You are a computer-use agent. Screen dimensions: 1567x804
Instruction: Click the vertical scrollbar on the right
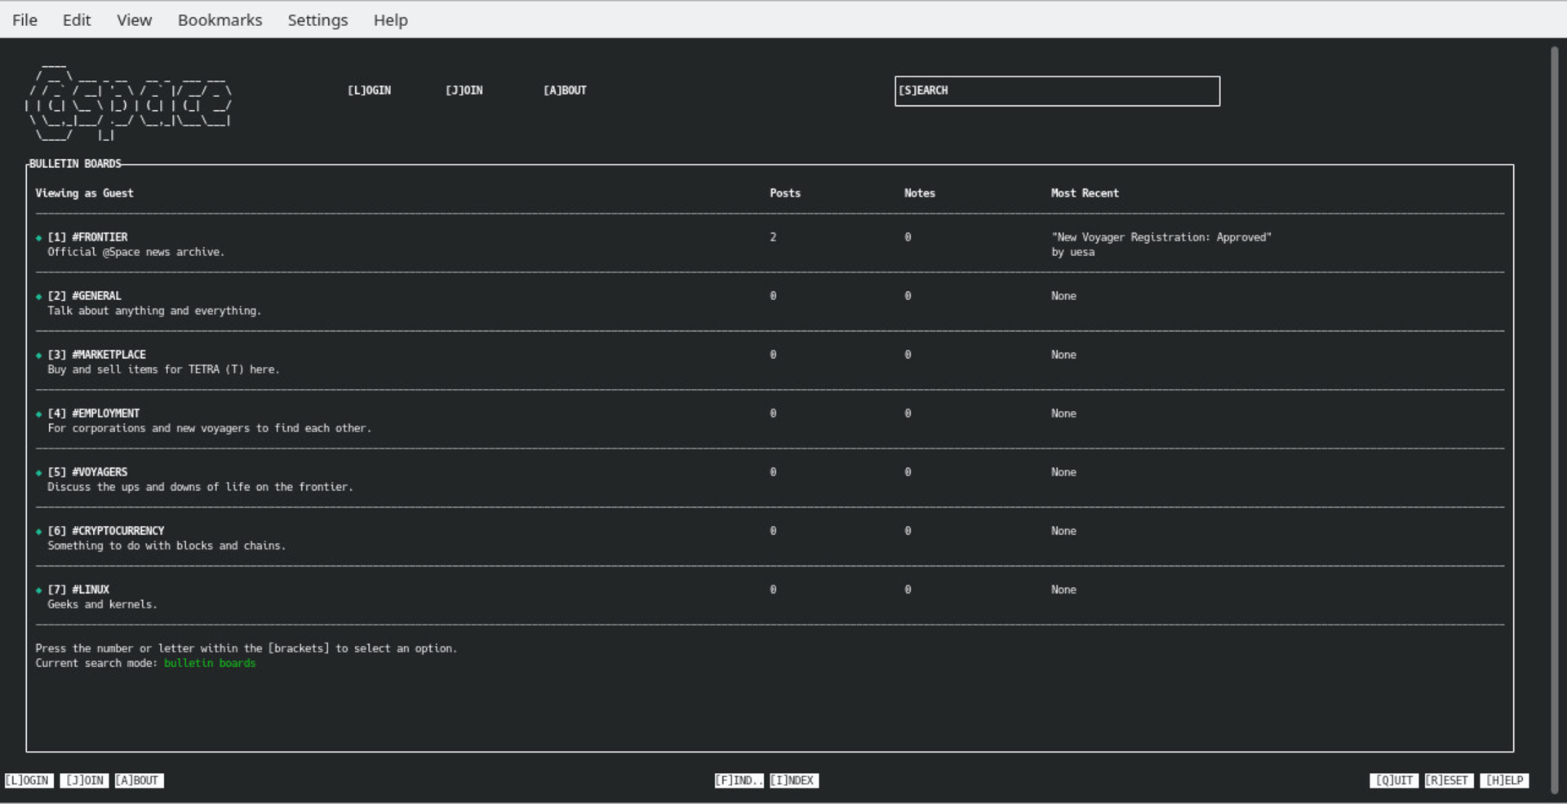tap(1554, 408)
